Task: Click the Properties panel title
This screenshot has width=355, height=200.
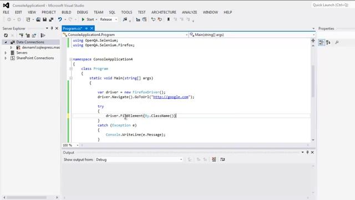Action: (326, 28)
